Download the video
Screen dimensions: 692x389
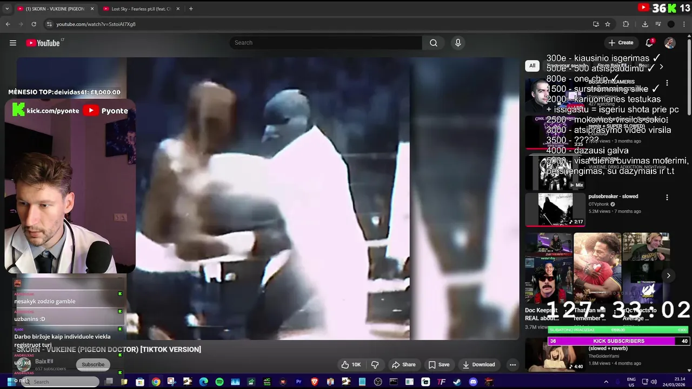tap(478, 365)
